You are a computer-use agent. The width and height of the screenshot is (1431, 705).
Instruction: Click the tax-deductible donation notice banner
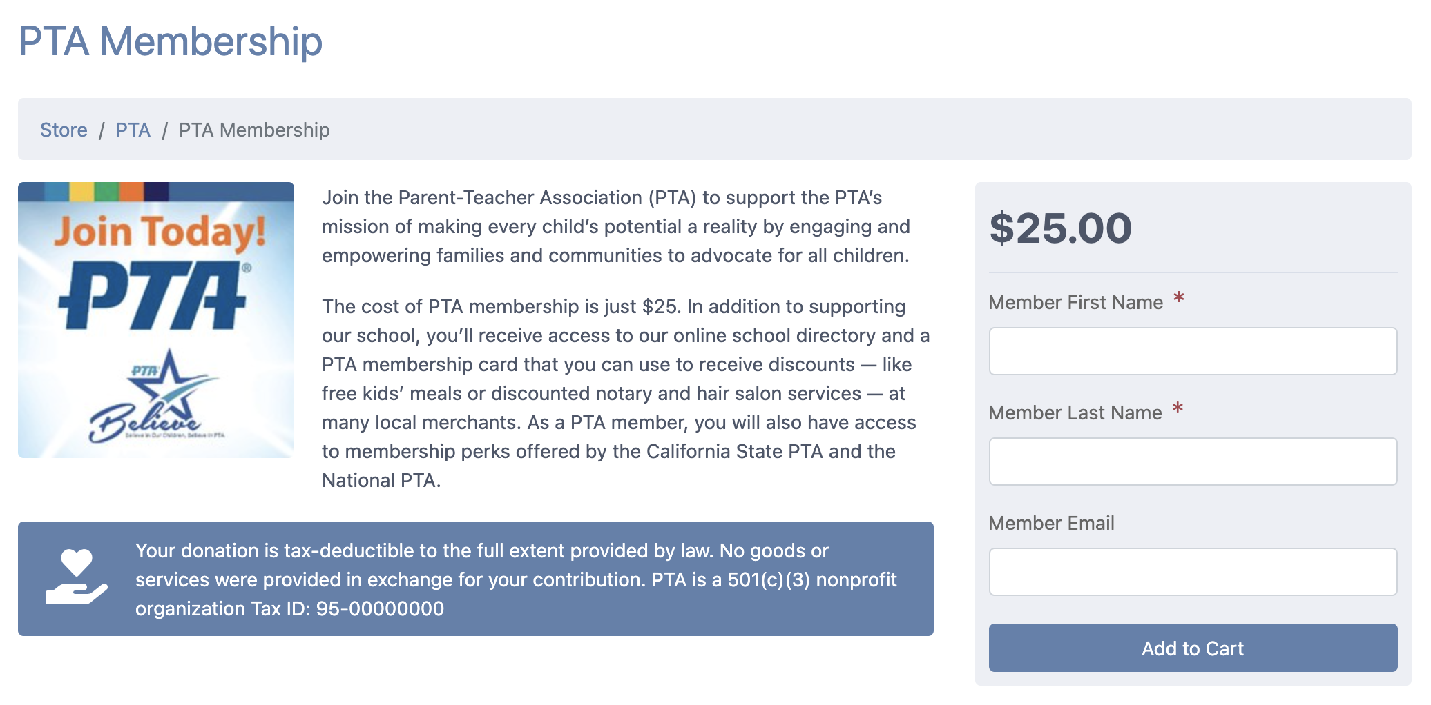[476, 579]
